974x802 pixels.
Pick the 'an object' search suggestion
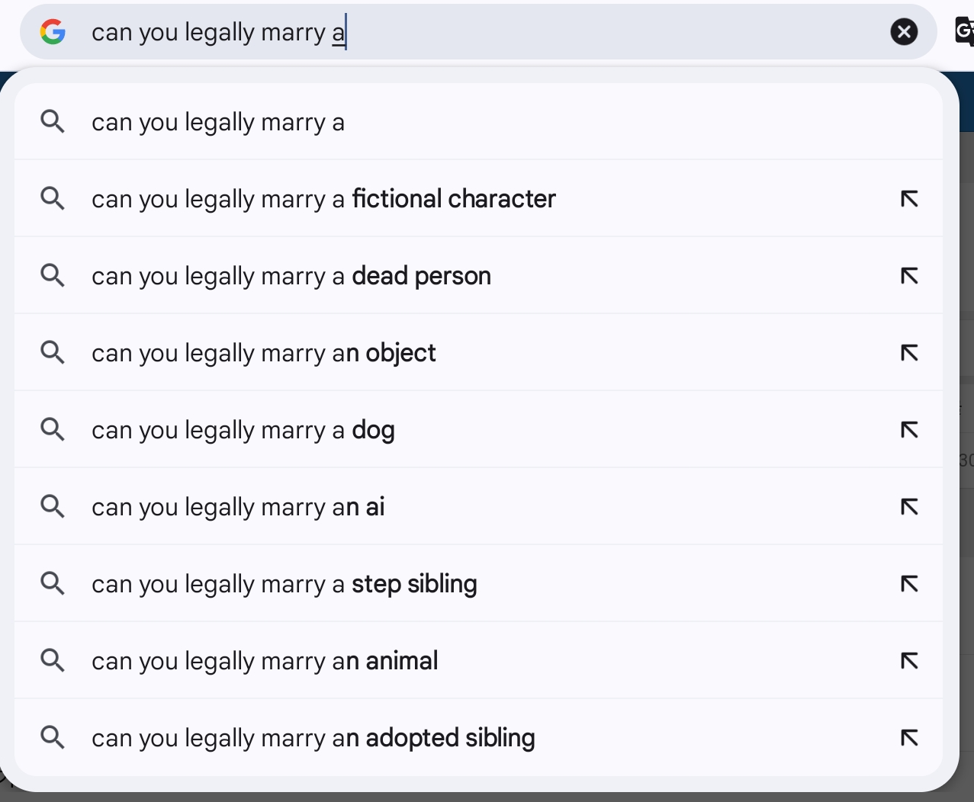(x=478, y=353)
